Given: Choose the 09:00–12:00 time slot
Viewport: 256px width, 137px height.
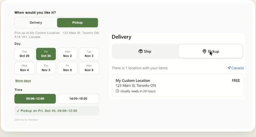Looking at the screenshot, I should pos(35,99).
